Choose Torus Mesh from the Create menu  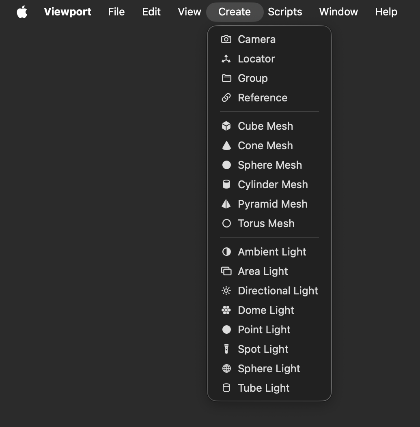tap(269, 223)
